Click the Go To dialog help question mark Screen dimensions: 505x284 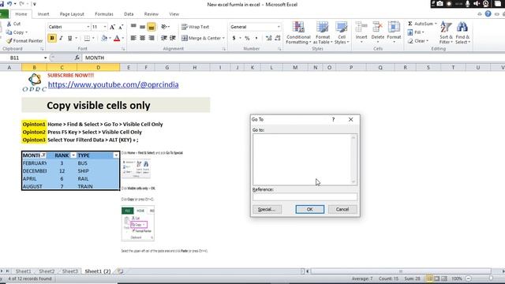333,119
